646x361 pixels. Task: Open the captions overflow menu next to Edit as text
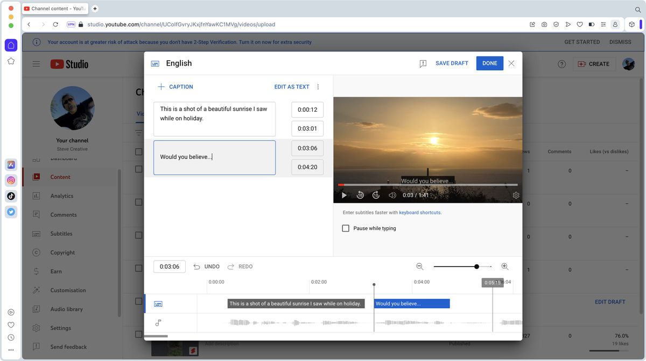(318, 86)
